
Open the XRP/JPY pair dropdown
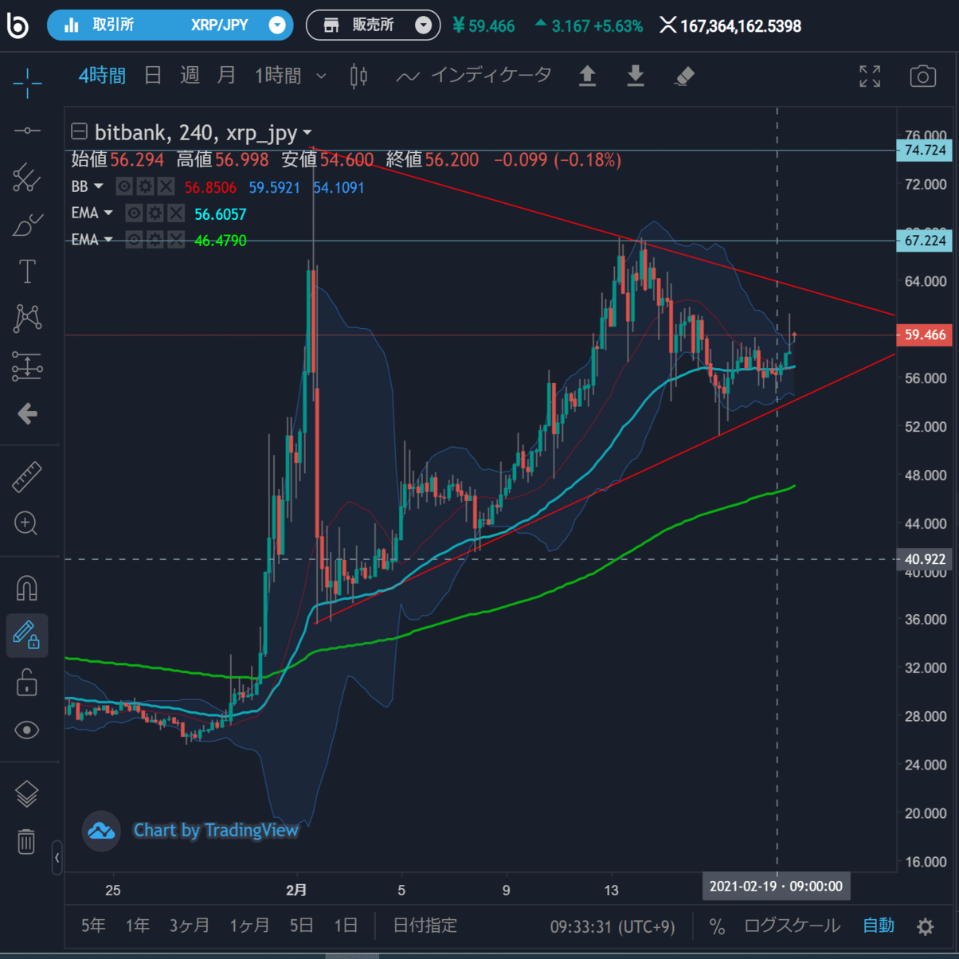[276, 25]
